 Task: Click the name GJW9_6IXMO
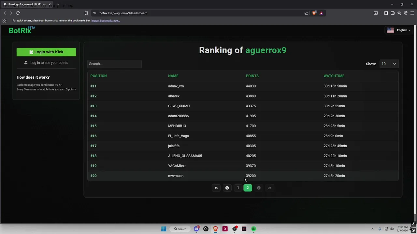point(179,106)
